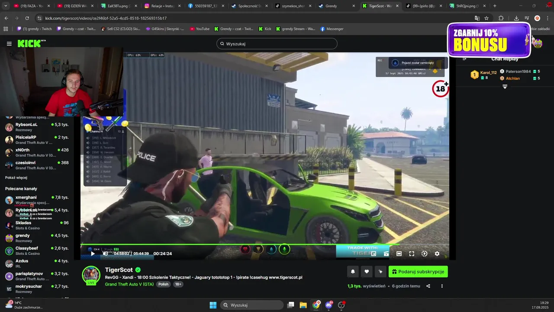Click taskbar Wyszukaj search field
Viewport: 554px width, 312px height.
(x=251, y=305)
